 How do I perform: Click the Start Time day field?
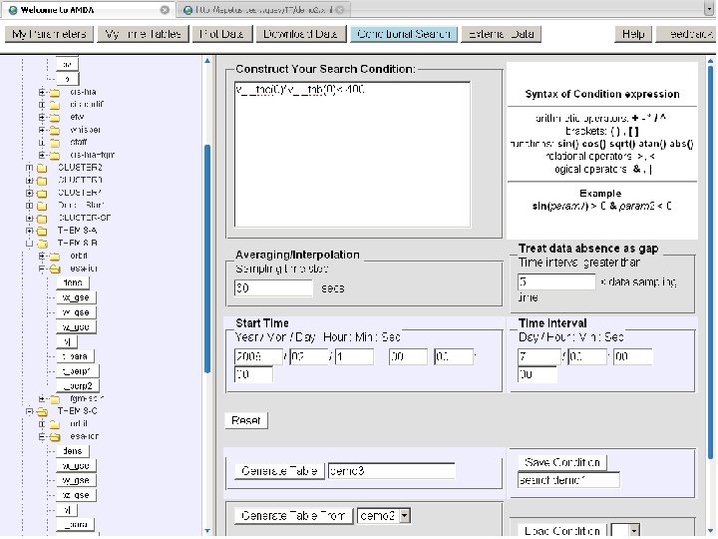click(354, 356)
